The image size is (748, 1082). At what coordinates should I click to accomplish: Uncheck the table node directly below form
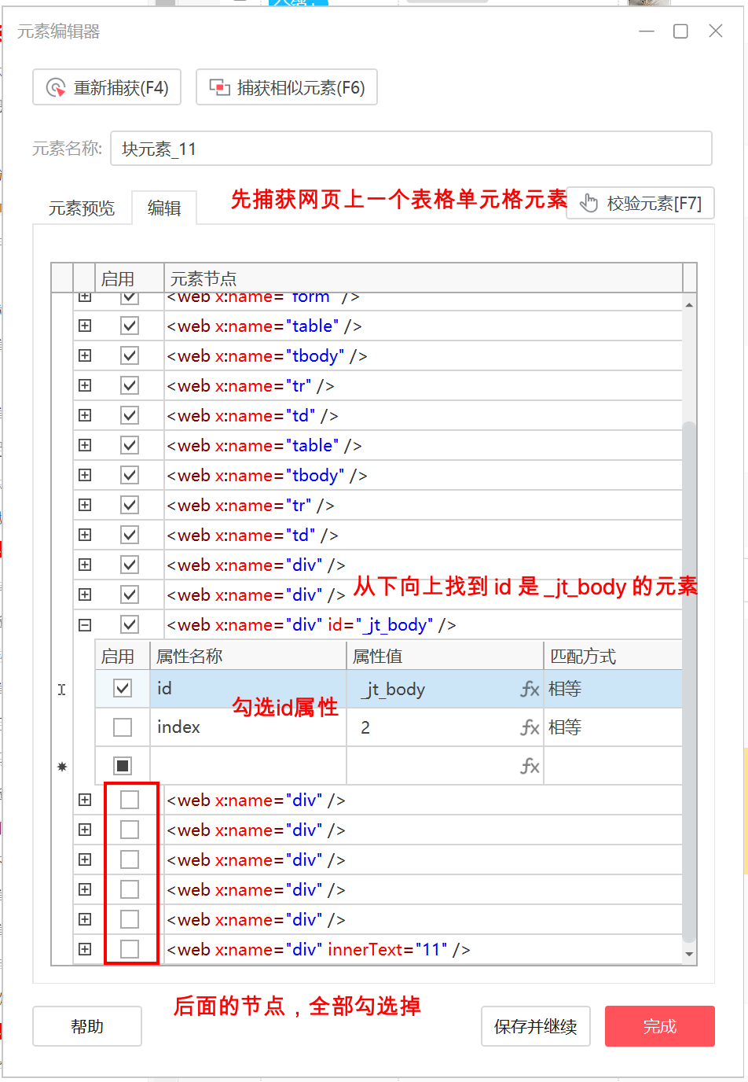point(130,326)
